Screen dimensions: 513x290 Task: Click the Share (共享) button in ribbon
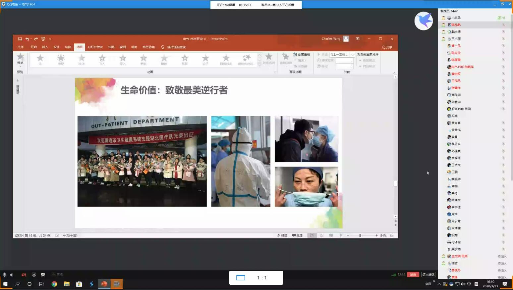tap(387, 47)
